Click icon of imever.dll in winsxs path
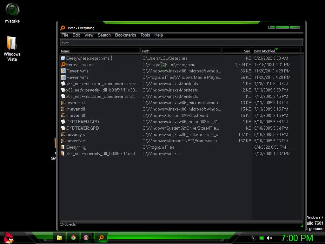The image size is (325, 244). tap(63, 109)
